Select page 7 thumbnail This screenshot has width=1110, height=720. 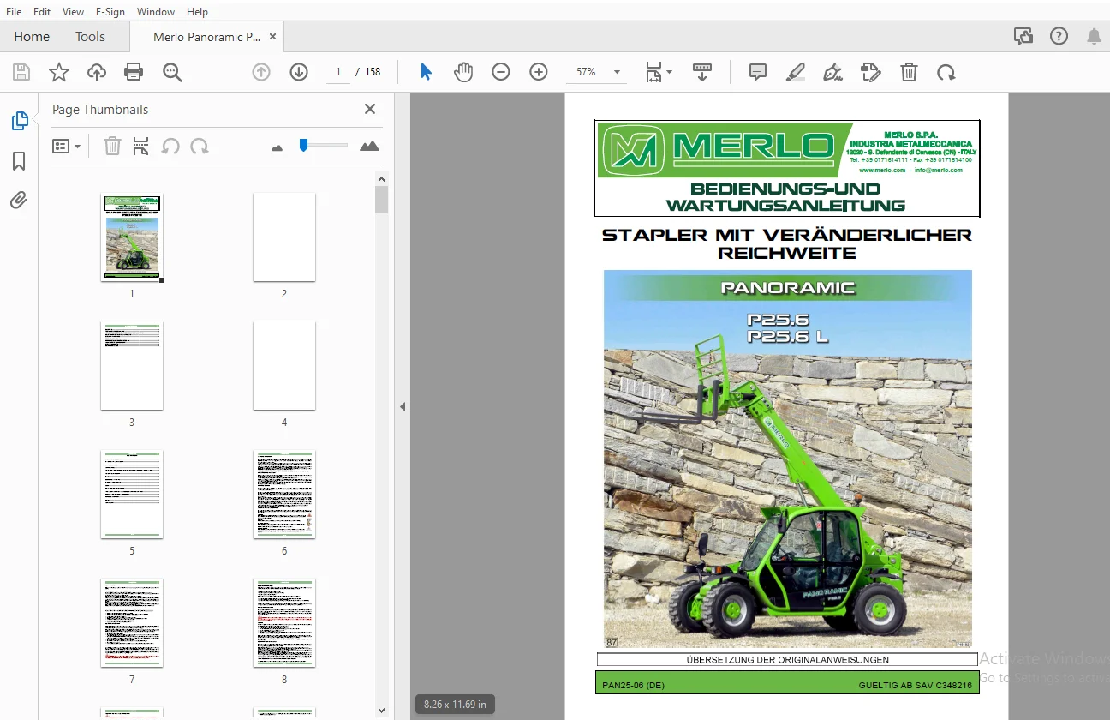click(x=132, y=623)
